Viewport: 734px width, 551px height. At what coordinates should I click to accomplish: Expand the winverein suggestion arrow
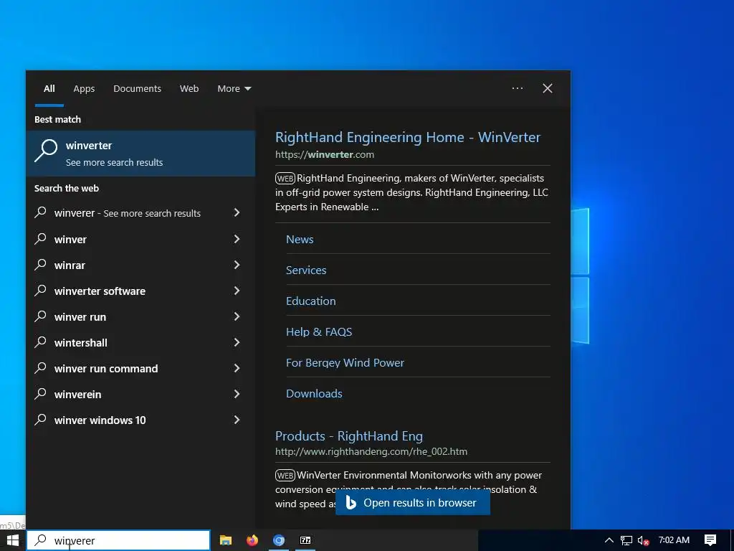point(237,394)
